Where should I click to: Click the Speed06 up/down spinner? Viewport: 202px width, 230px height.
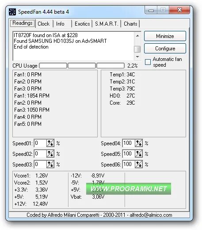(139, 164)
